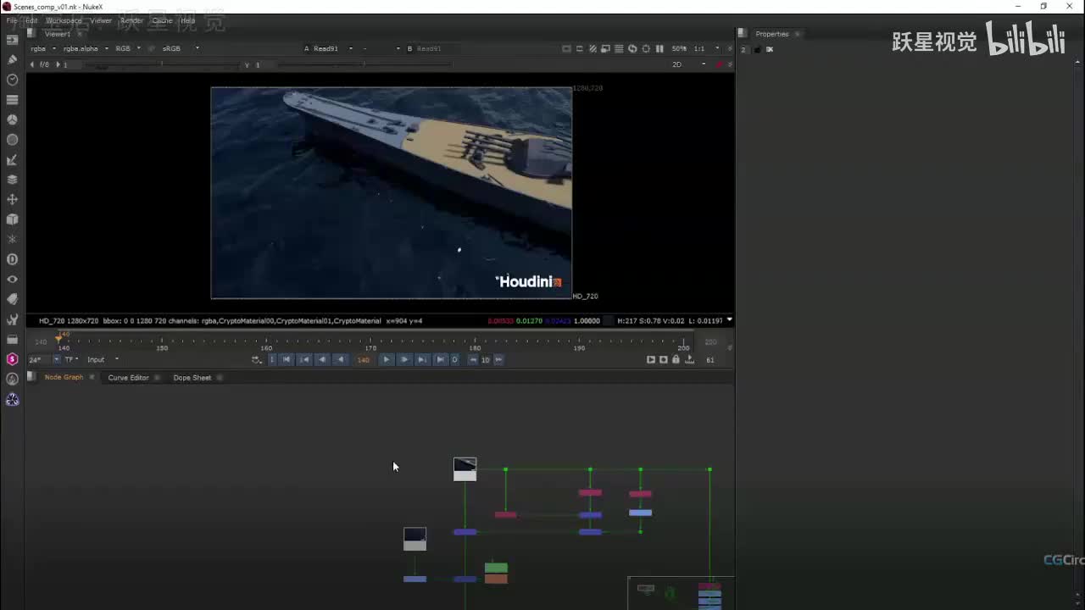The width and height of the screenshot is (1085, 610).
Task: Toggle the lock icon in timeline
Action: 676,359
